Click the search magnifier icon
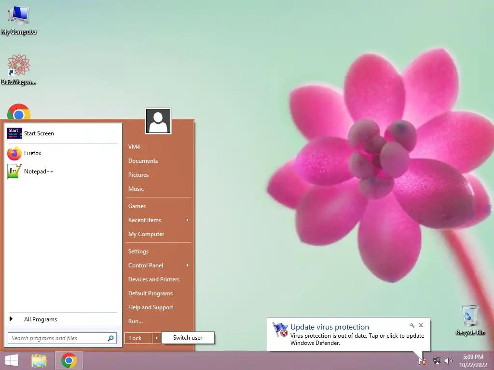The height and width of the screenshot is (370, 494). 110,338
